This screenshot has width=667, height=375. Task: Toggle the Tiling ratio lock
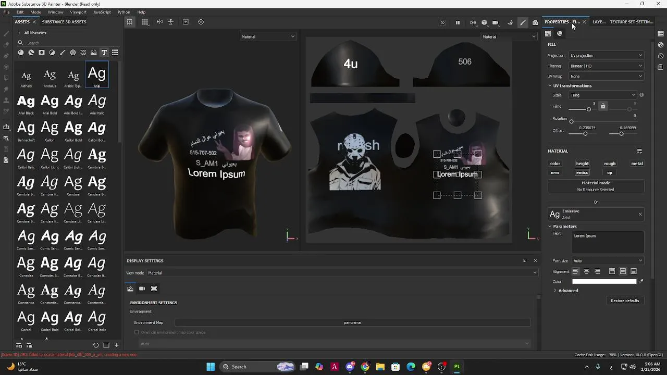pyautogui.click(x=603, y=106)
